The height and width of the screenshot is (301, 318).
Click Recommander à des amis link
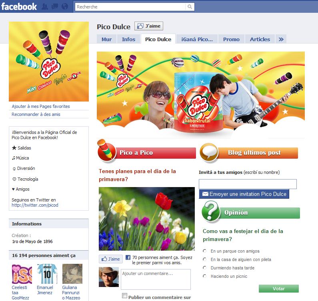pyautogui.click(x=36, y=114)
